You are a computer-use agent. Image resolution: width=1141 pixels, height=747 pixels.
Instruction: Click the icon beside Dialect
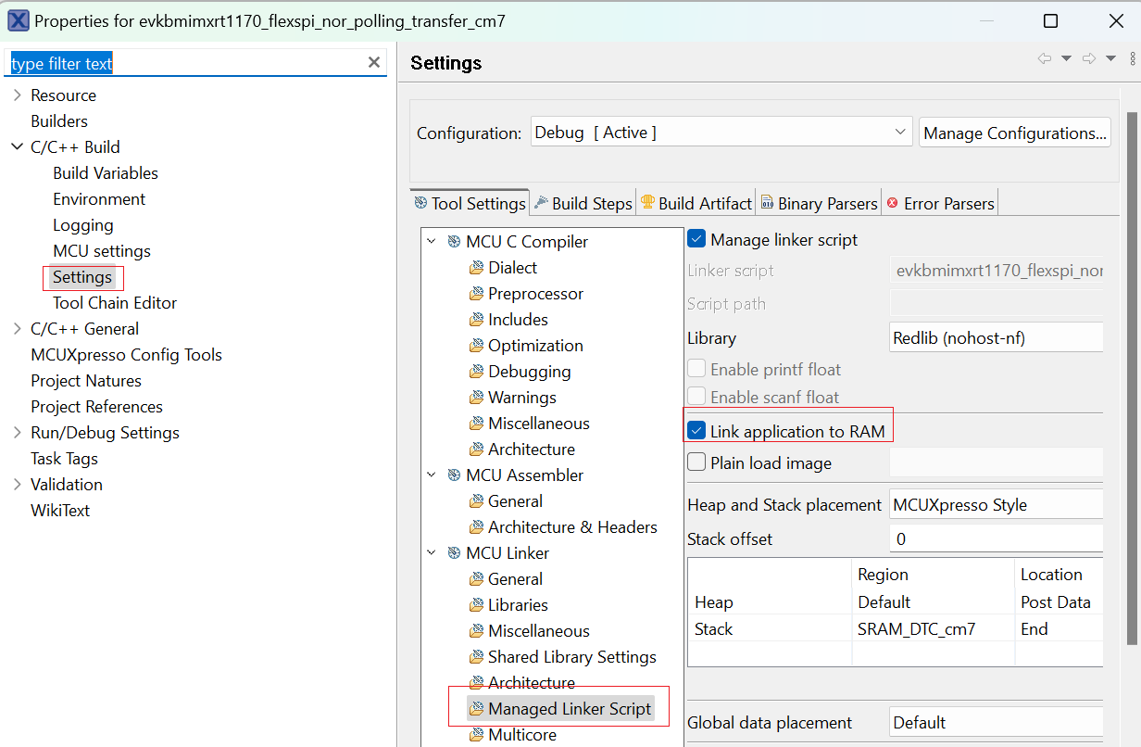(477, 268)
